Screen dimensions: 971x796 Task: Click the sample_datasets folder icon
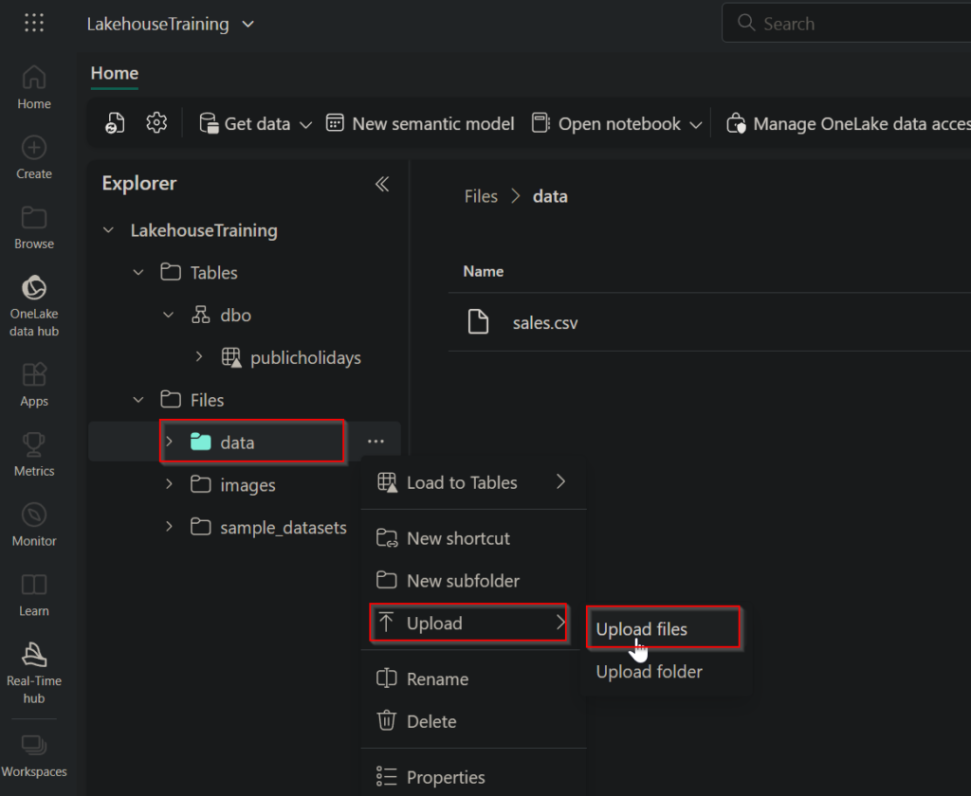pos(201,527)
